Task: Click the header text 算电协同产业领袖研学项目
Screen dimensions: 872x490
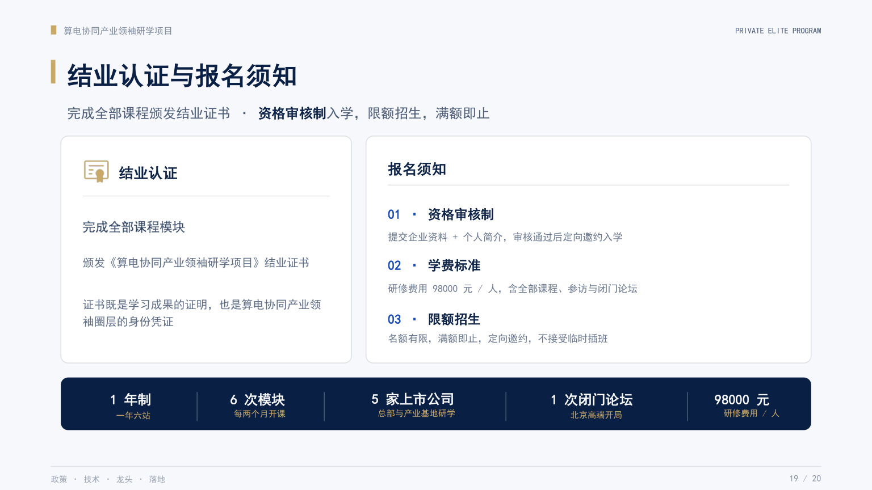Action: pos(118,31)
